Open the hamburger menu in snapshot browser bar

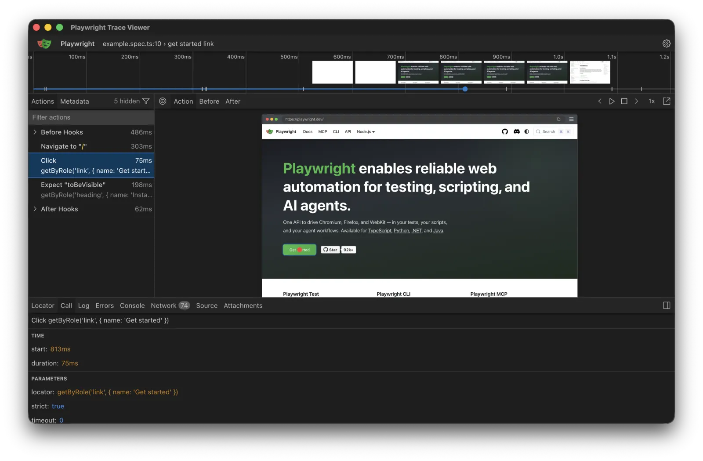point(571,119)
